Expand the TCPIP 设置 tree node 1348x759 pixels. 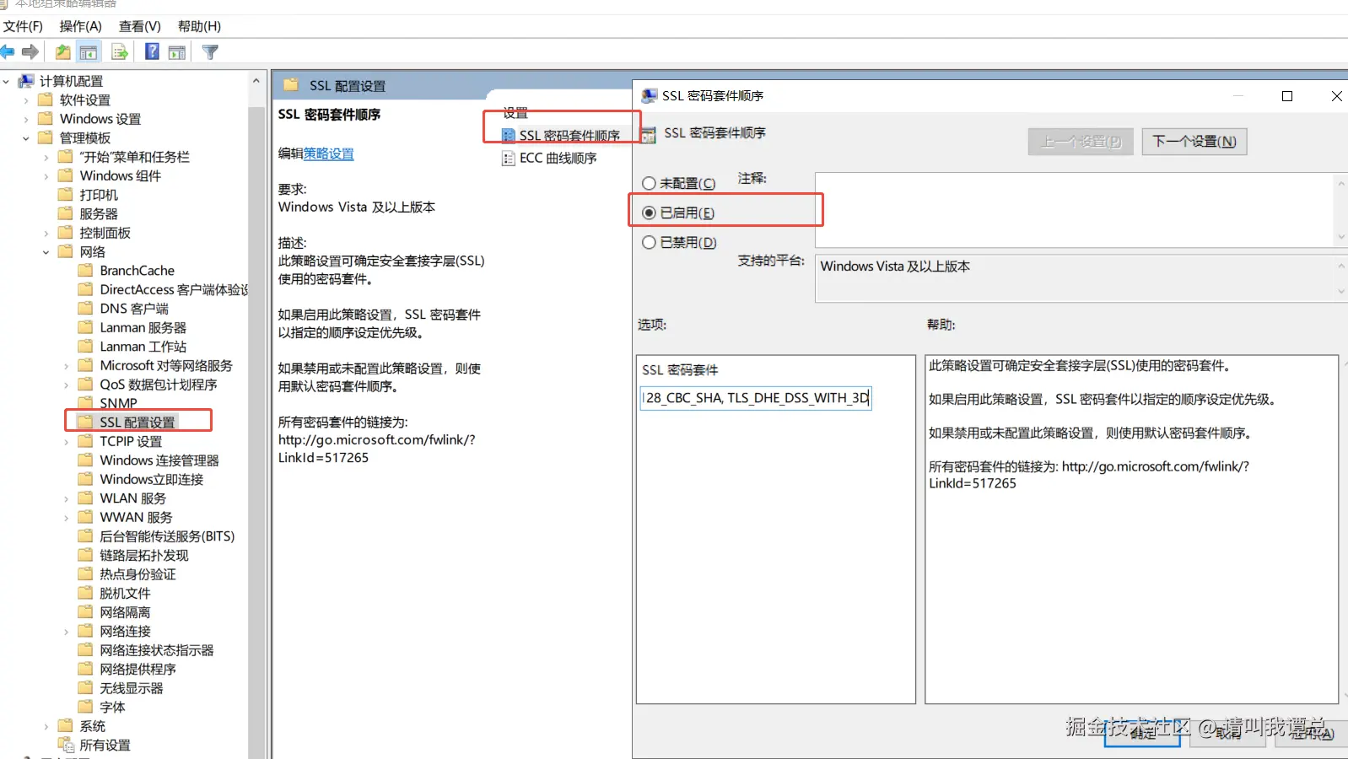click(x=66, y=441)
